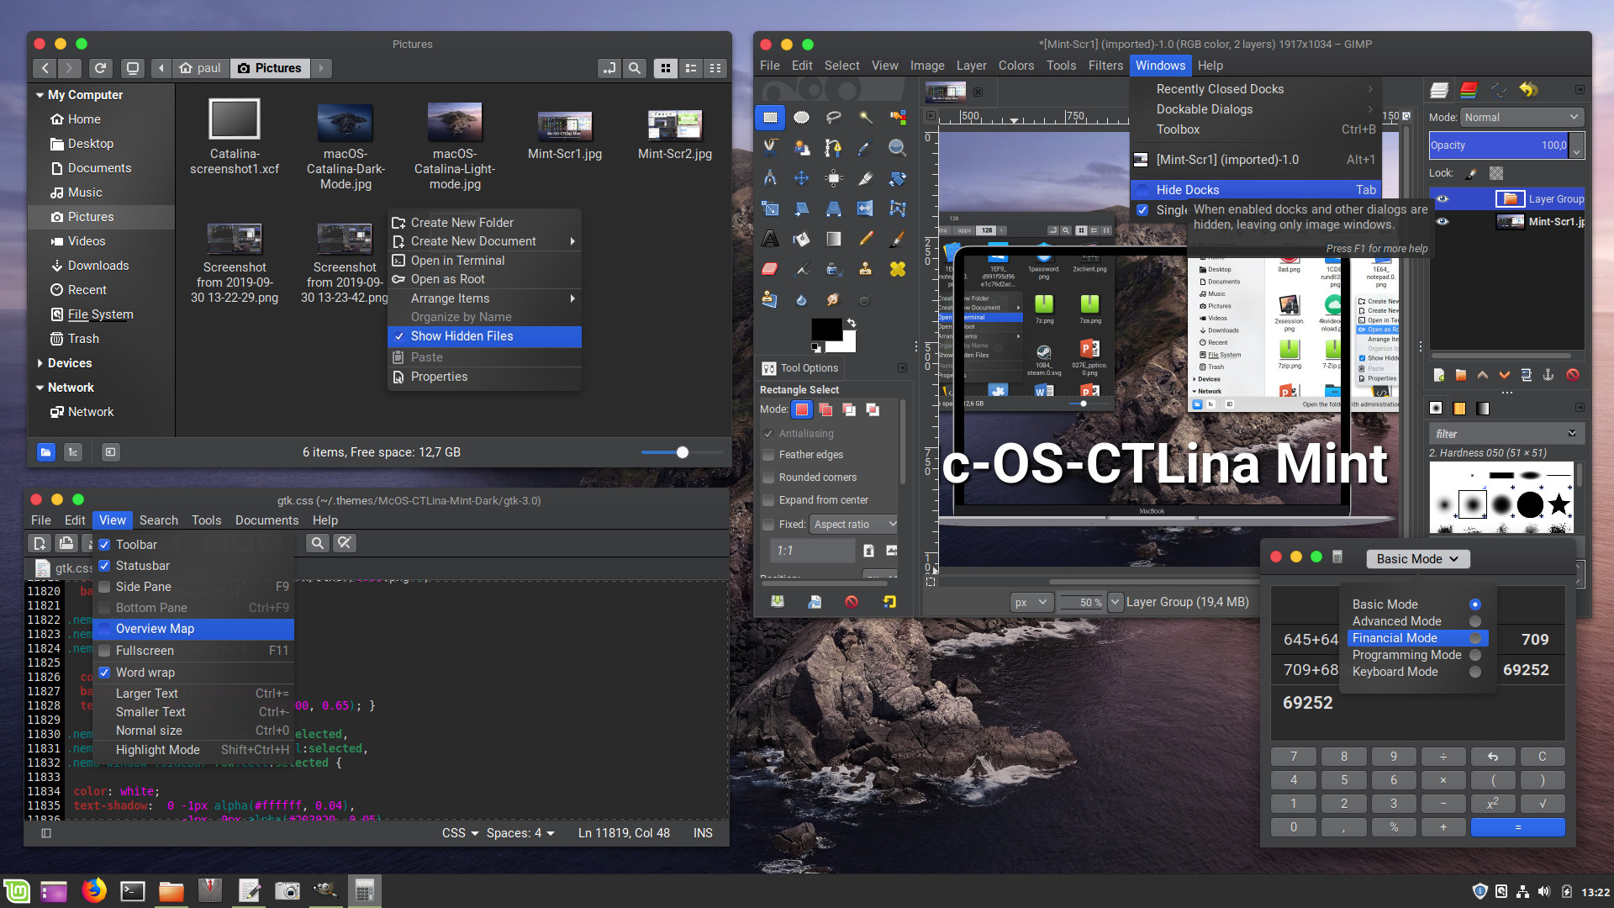
Task: Switch to the Channels dock tab icon
Action: point(1469,89)
